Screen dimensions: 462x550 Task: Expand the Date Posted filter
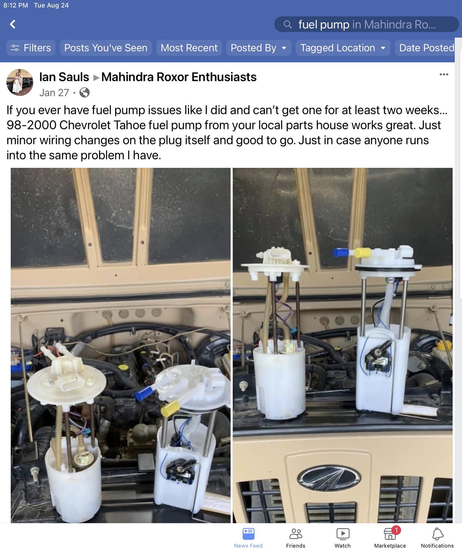pyautogui.click(x=427, y=48)
